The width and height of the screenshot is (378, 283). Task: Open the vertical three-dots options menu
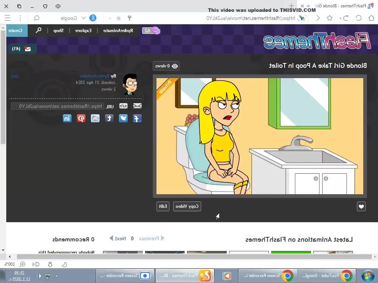point(20,18)
